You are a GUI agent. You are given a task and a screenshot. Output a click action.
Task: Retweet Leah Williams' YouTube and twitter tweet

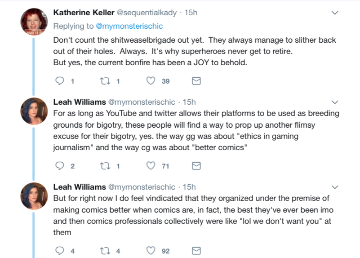pos(105,166)
